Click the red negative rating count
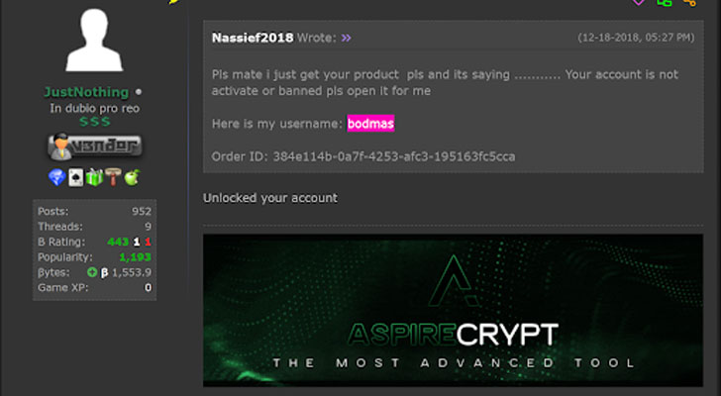Screen dimensions: 721x396 coord(148,242)
